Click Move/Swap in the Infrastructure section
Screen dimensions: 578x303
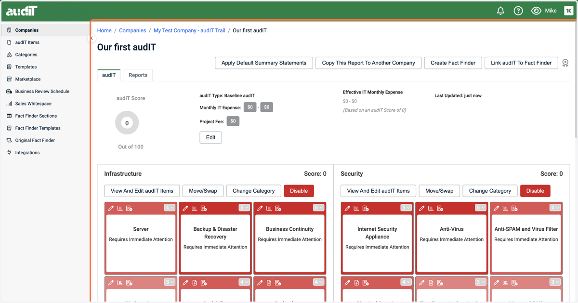(203, 191)
